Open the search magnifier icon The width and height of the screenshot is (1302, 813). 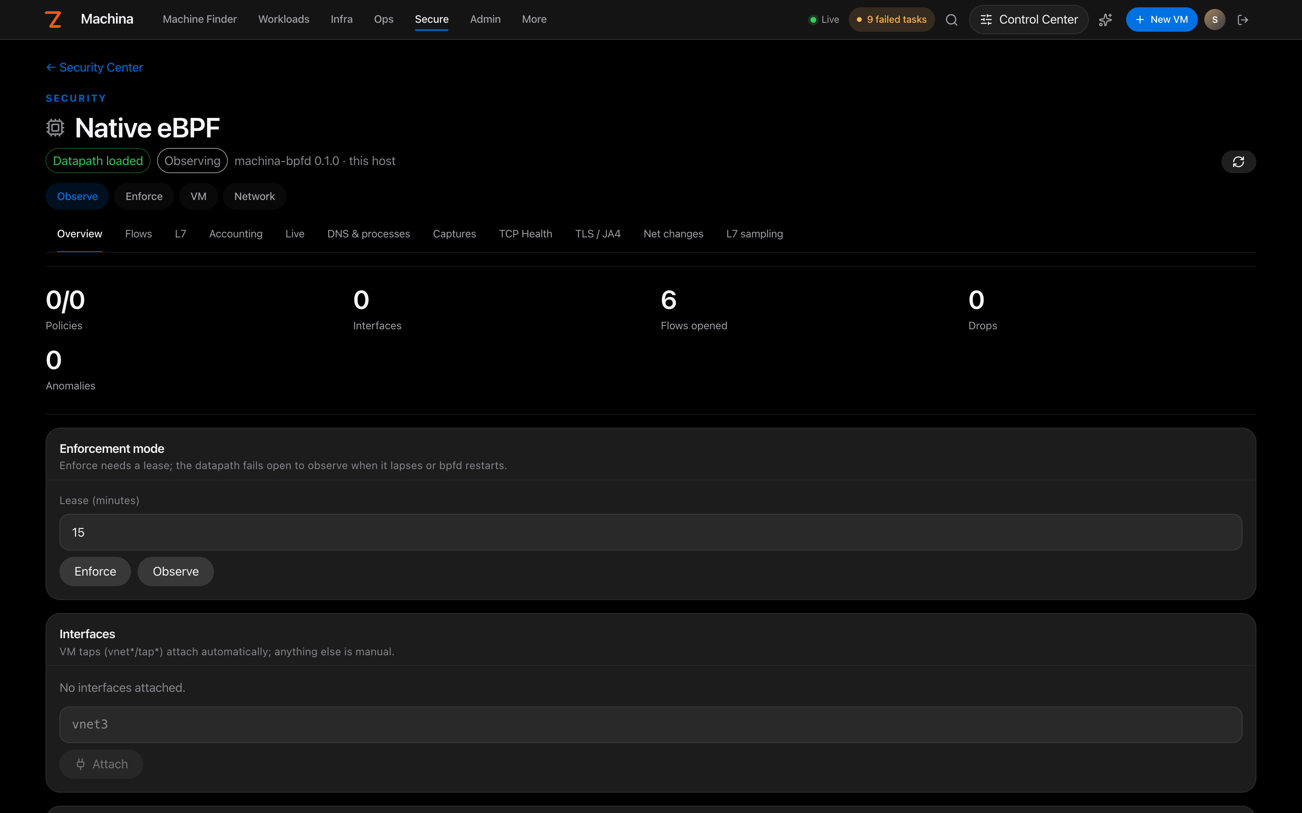pyautogui.click(x=951, y=20)
